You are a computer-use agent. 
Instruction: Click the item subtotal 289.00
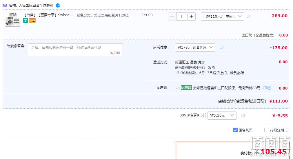click(x=280, y=16)
